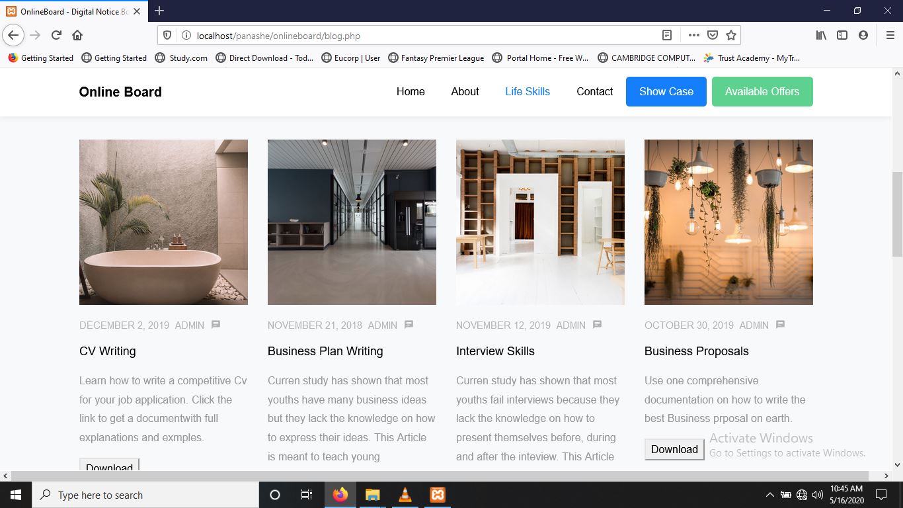The height and width of the screenshot is (508, 903).
Task: Show hidden system tray icons
Action: (x=769, y=495)
